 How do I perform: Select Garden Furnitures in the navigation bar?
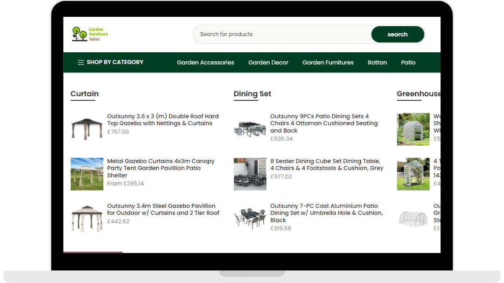[x=328, y=63]
